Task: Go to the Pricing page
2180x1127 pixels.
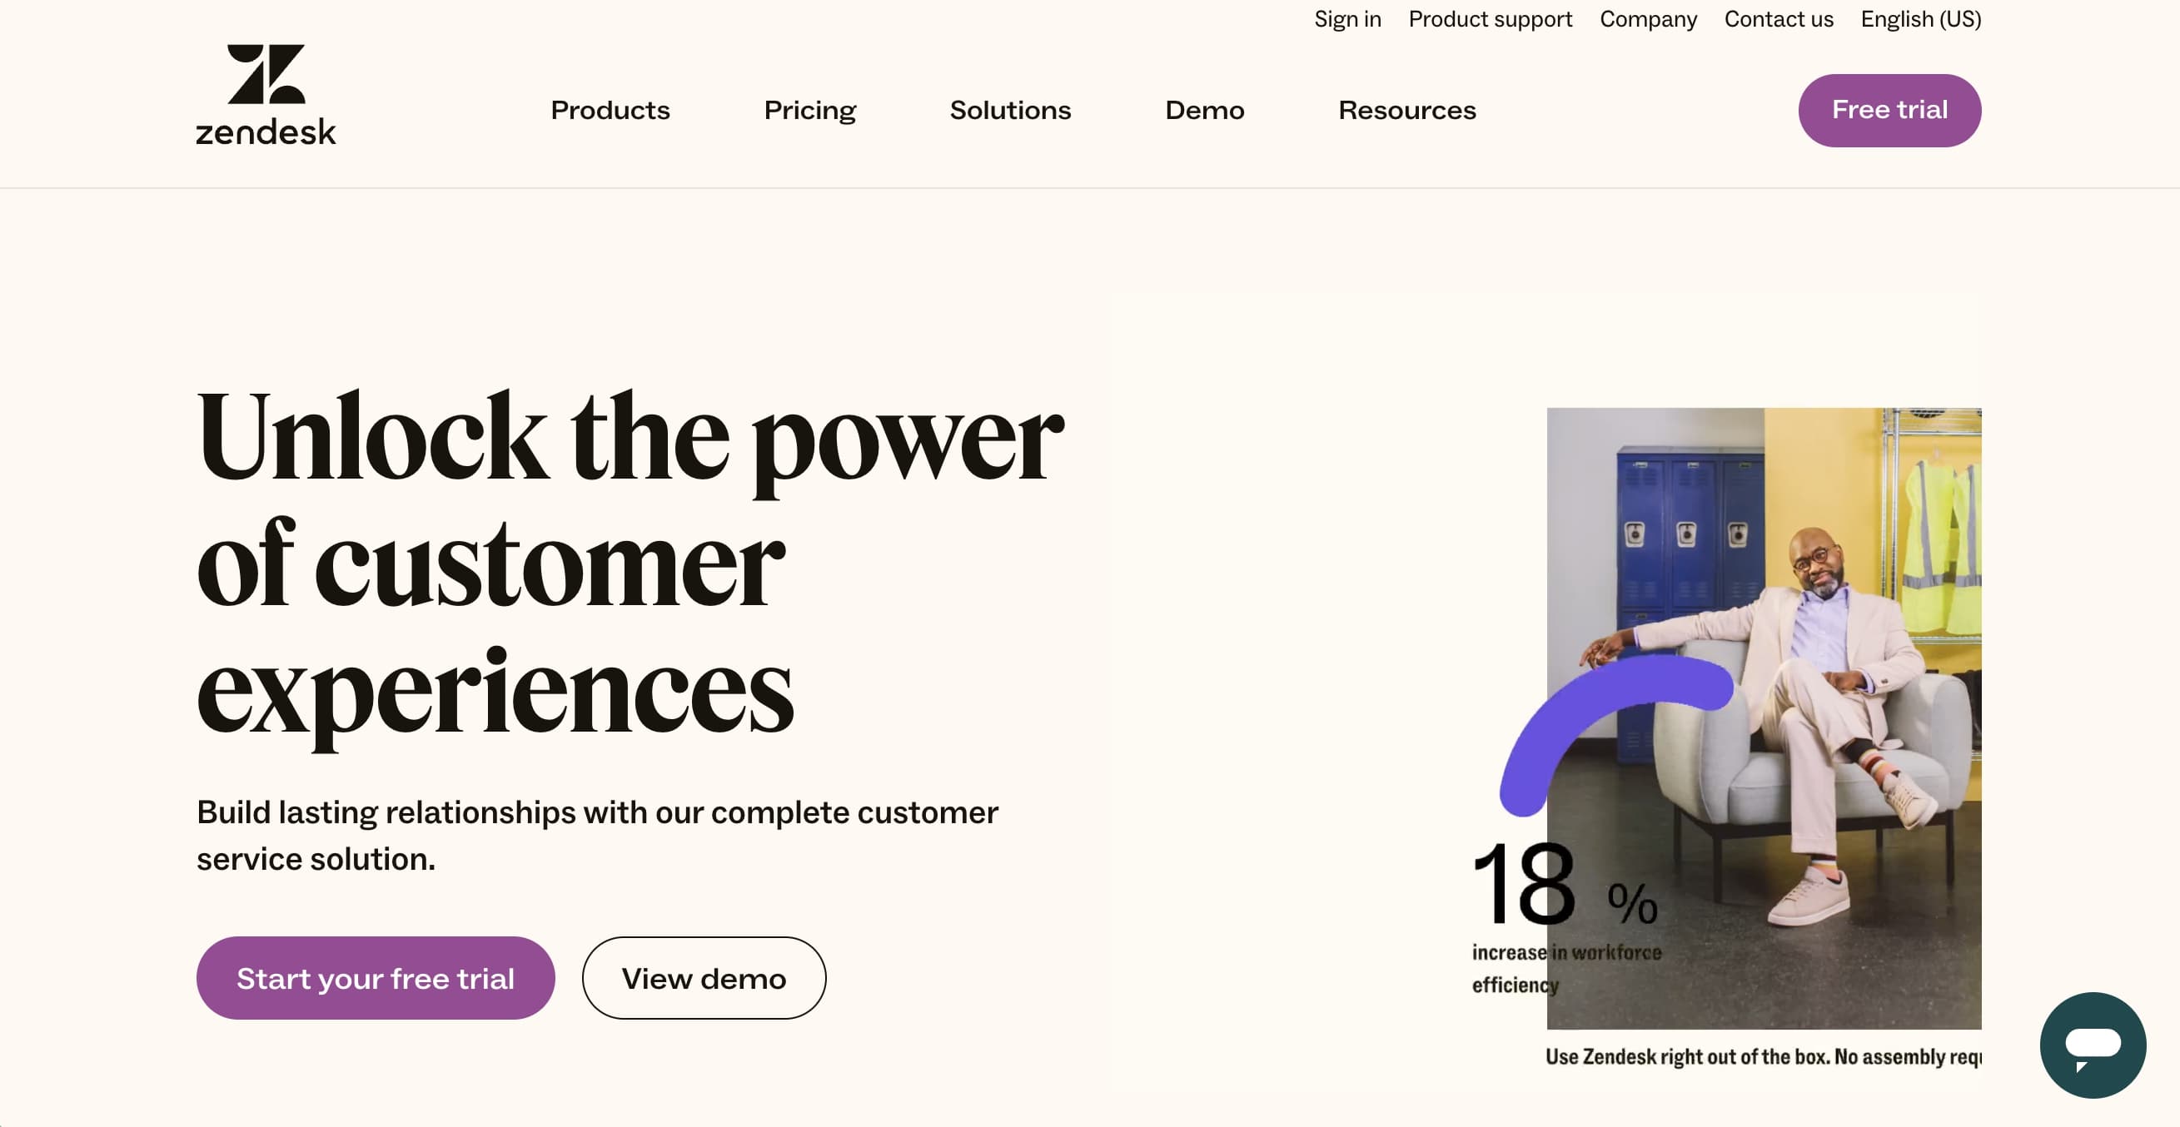Action: coord(809,110)
